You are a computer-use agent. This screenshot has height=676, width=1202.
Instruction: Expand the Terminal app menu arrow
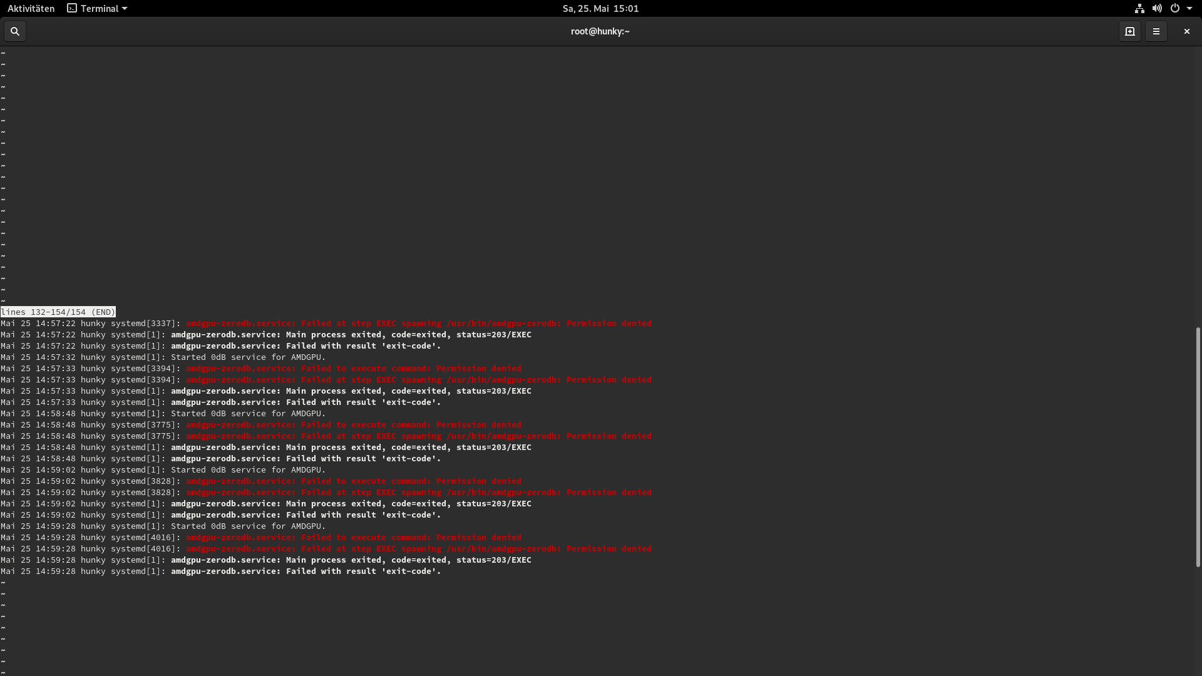tap(125, 8)
